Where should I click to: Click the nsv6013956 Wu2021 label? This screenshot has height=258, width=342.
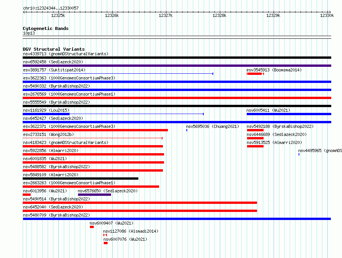tap(45, 191)
